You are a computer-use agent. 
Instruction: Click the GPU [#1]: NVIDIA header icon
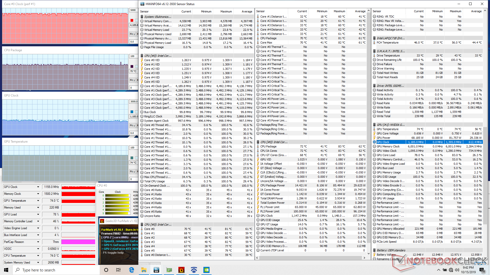click(x=374, y=125)
